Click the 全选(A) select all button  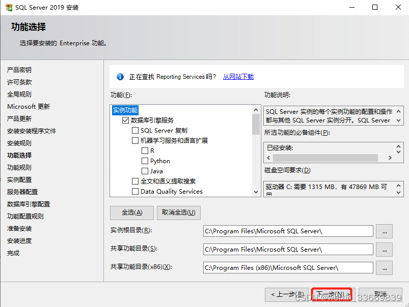(132, 213)
